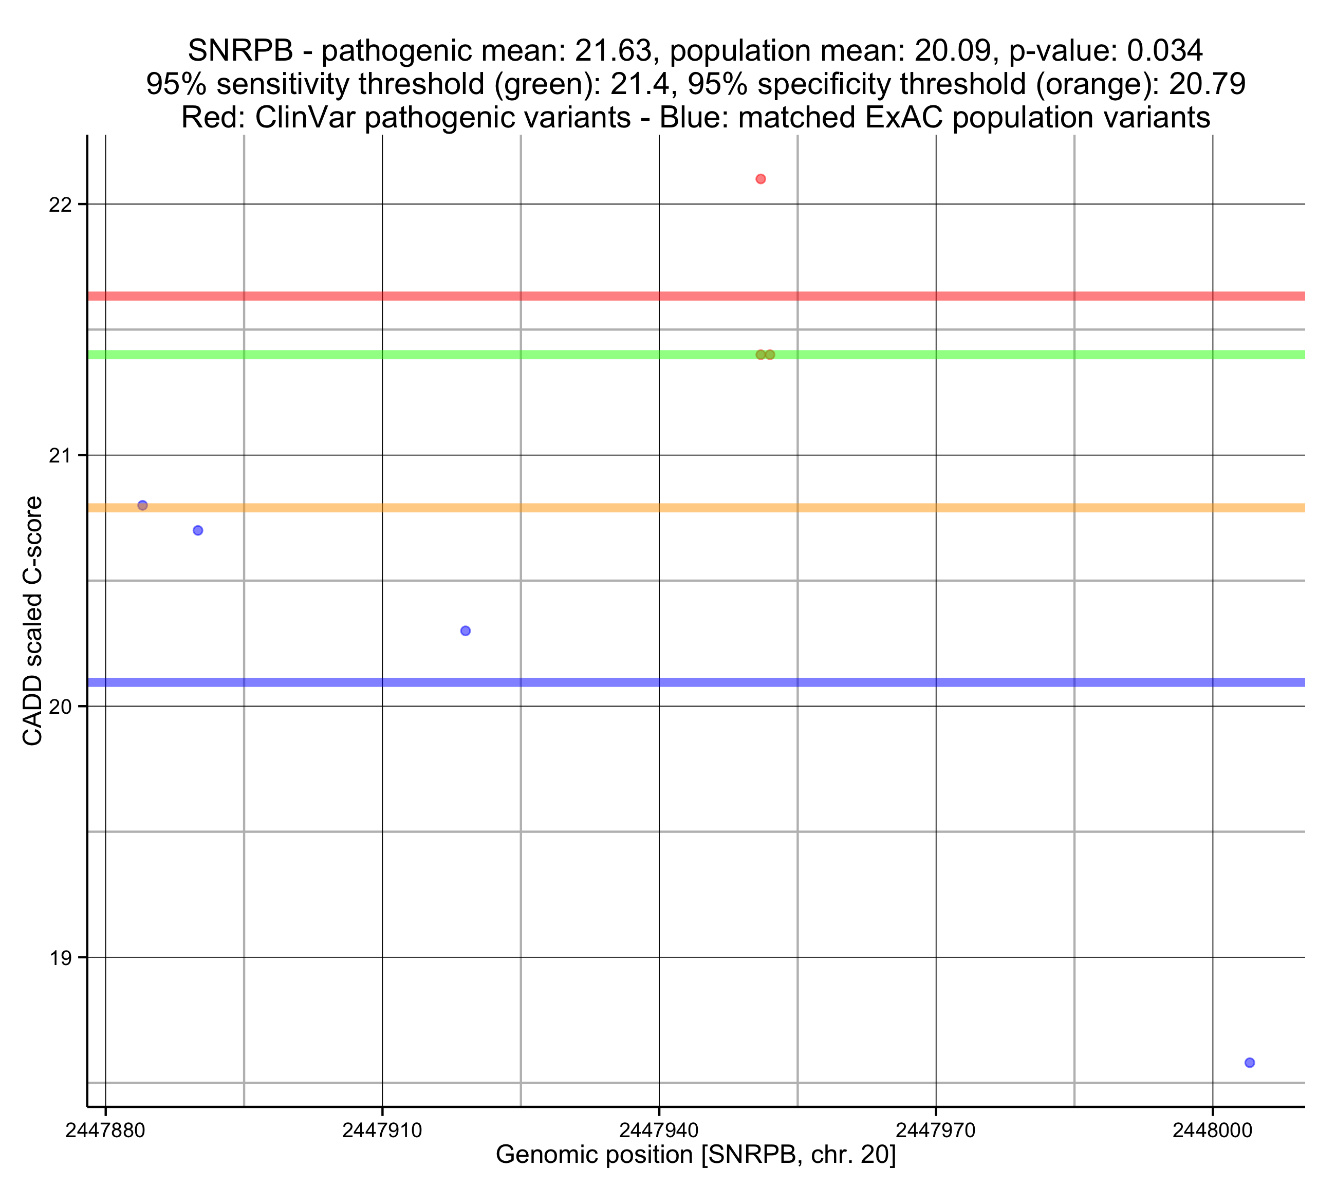Click the blue point on the orange line
Viewport: 1336px width, 1186px height.
point(142,506)
